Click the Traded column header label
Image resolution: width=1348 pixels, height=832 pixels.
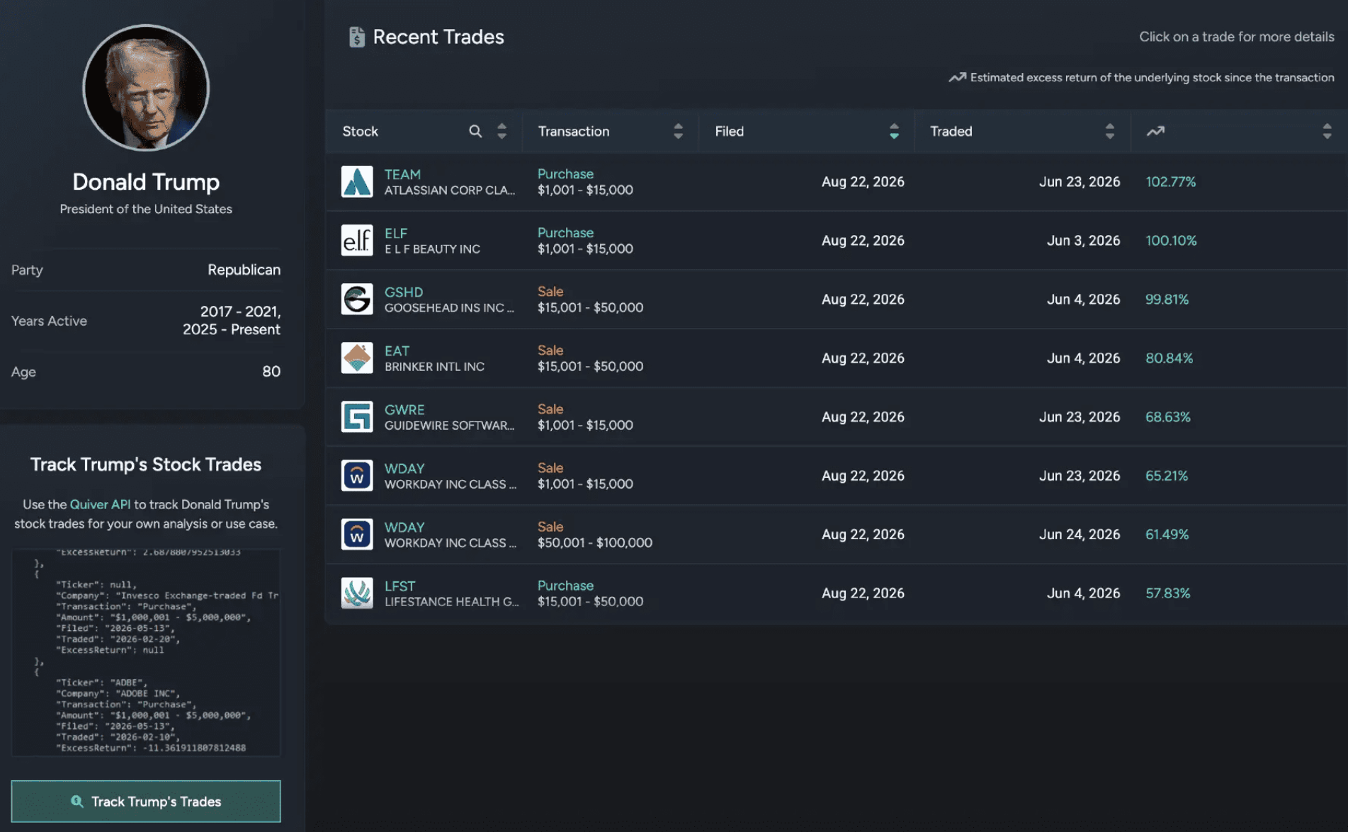951,131
